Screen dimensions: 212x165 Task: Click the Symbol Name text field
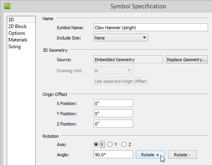point(151,27)
